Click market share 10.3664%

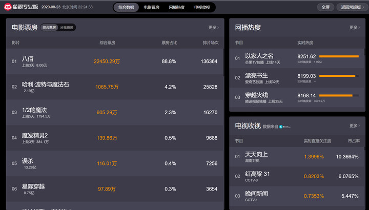[x=347, y=157]
